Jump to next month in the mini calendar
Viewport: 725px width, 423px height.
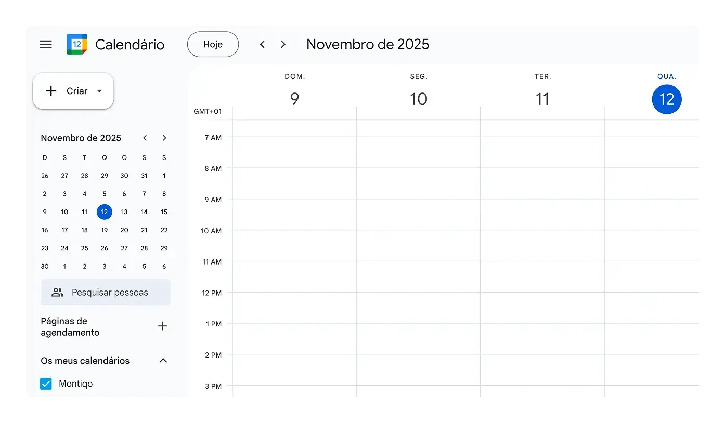tap(164, 138)
